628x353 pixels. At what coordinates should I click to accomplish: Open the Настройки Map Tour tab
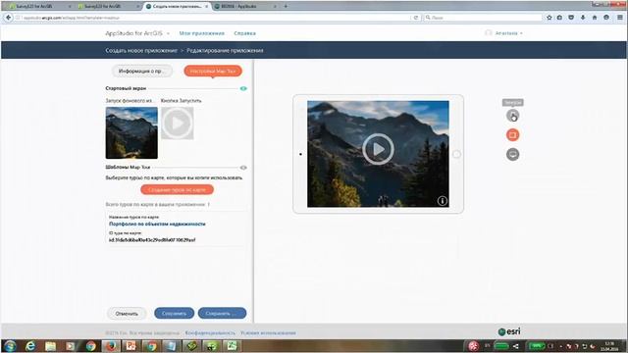[213, 71]
